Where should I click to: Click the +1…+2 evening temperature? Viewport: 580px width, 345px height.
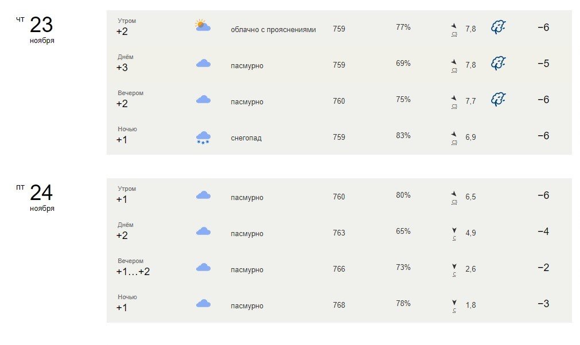coord(133,272)
